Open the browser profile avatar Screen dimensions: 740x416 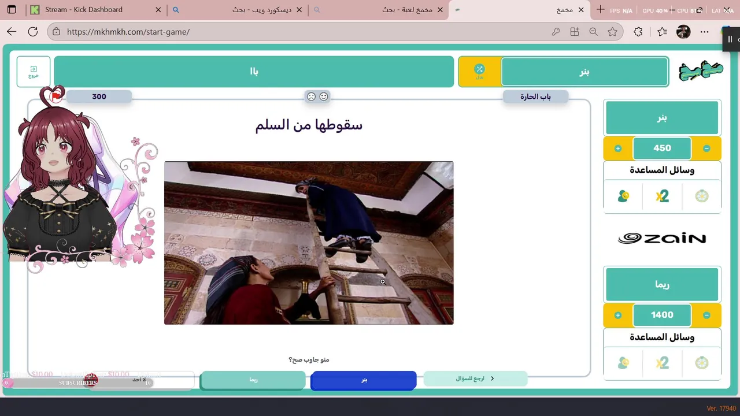pos(683,32)
